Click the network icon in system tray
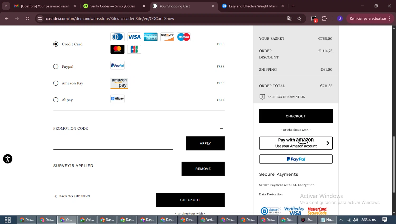Screen dimensions: 396x224 tap(349, 220)
